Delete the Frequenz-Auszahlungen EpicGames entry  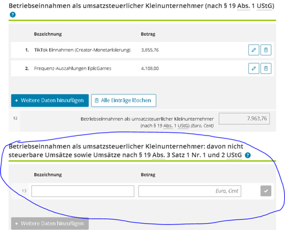click(266, 68)
